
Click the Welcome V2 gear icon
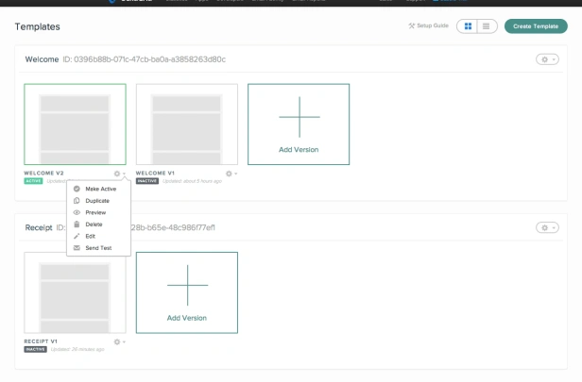[117, 174]
